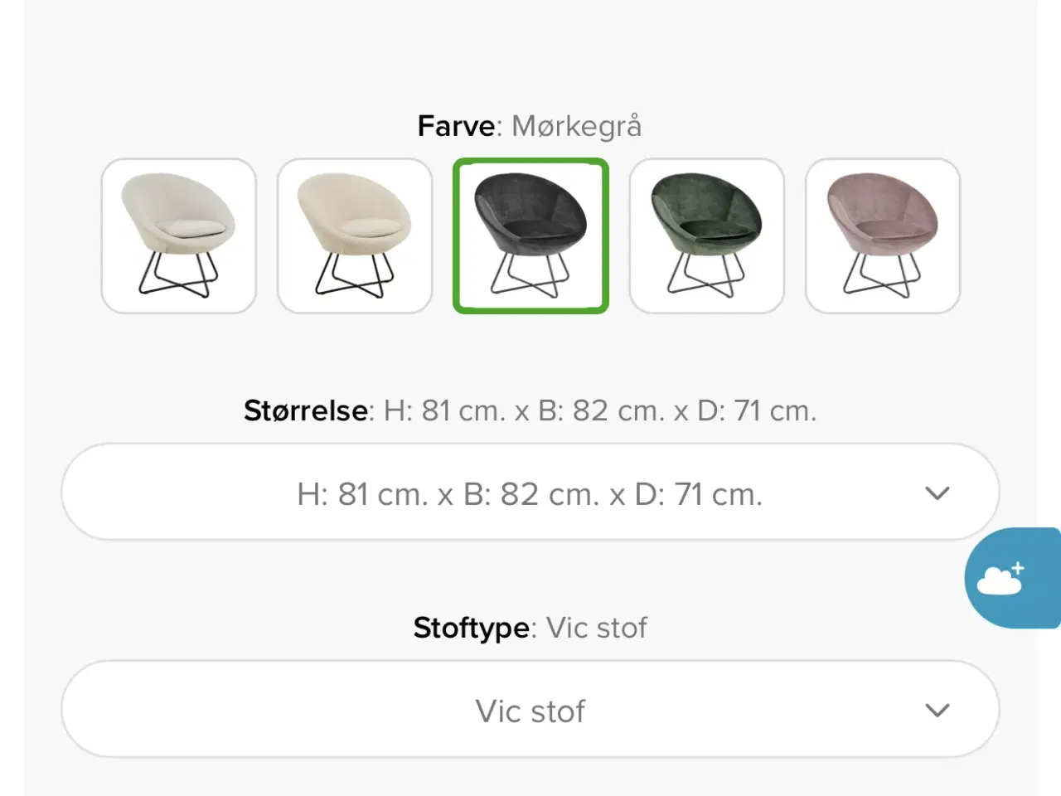Click the bold Stoftype label
Image resolution: width=1061 pixels, height=796 pixels.
472,628
